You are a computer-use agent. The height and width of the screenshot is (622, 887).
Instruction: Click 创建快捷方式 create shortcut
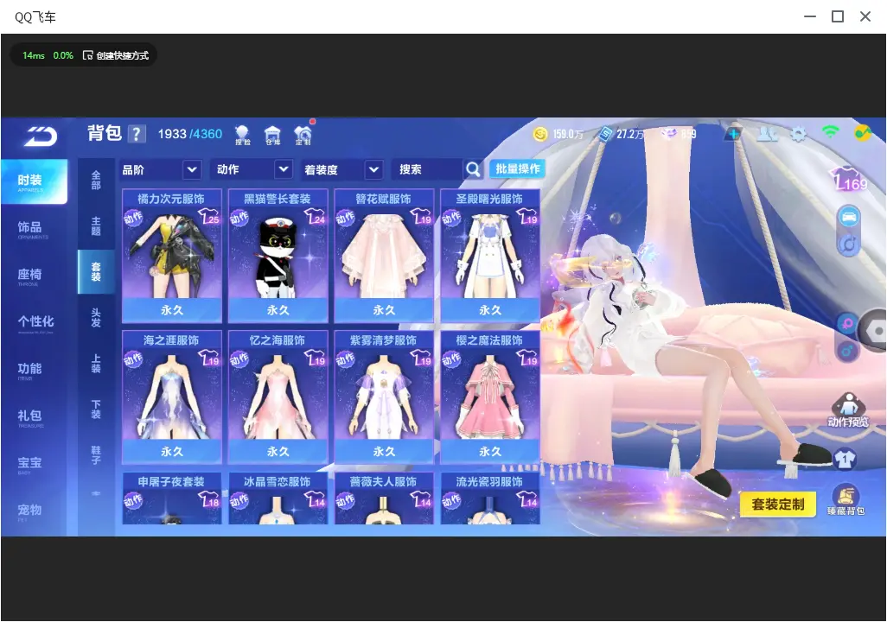click(x=116, y=55)
